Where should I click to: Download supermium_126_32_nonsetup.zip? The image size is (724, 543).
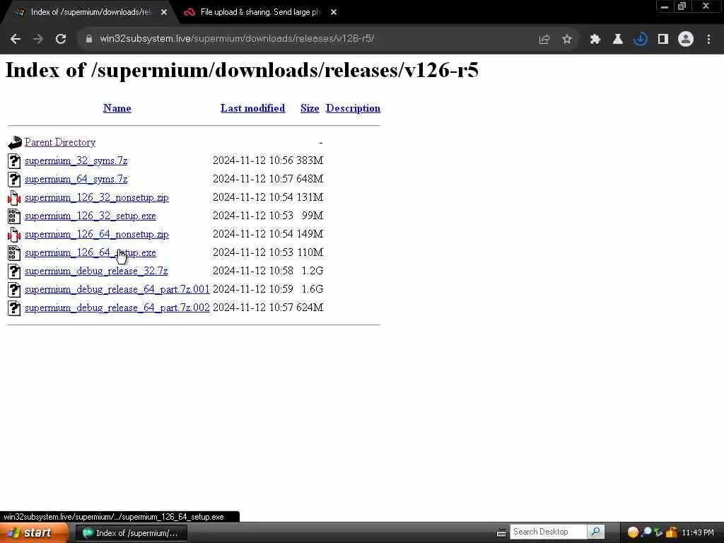pyautogui.click(x=96, y=198)
